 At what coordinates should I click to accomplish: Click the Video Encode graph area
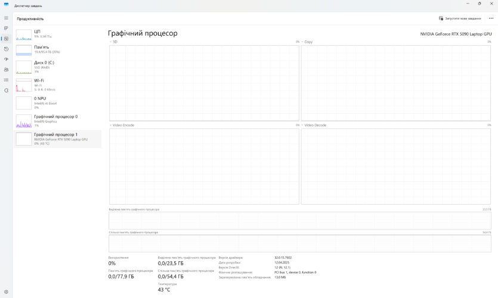[204, 167]
